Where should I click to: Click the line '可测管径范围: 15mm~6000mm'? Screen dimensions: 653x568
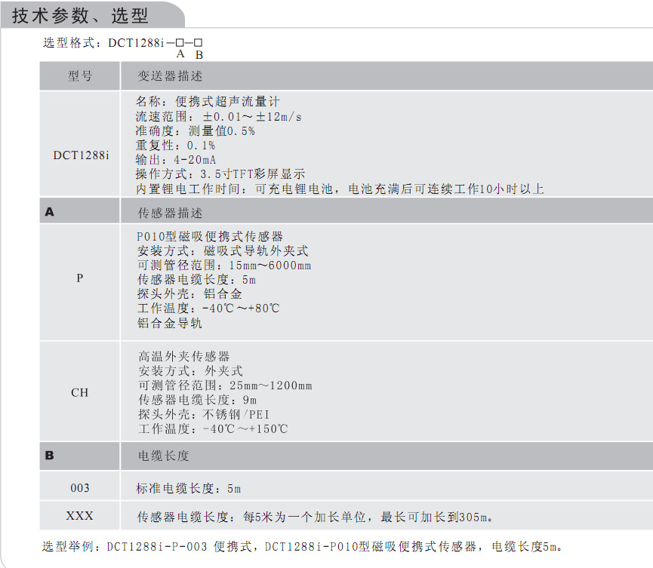tap(224, 265)
